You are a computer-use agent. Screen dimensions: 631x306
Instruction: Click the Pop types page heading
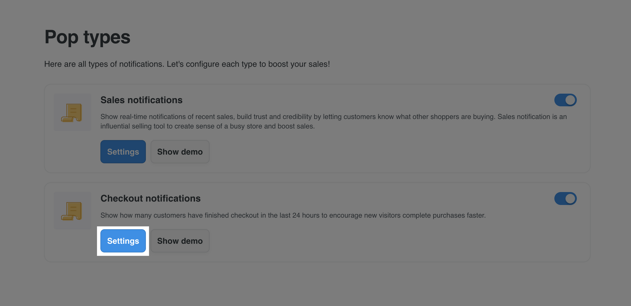88,37
